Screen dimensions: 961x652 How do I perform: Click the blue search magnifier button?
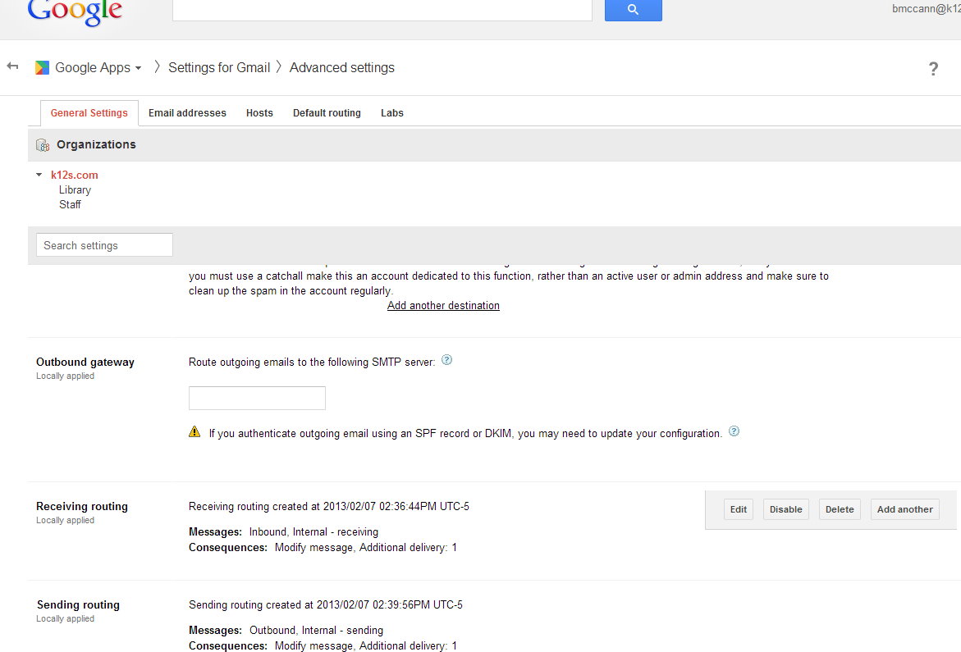coord(633,9)
